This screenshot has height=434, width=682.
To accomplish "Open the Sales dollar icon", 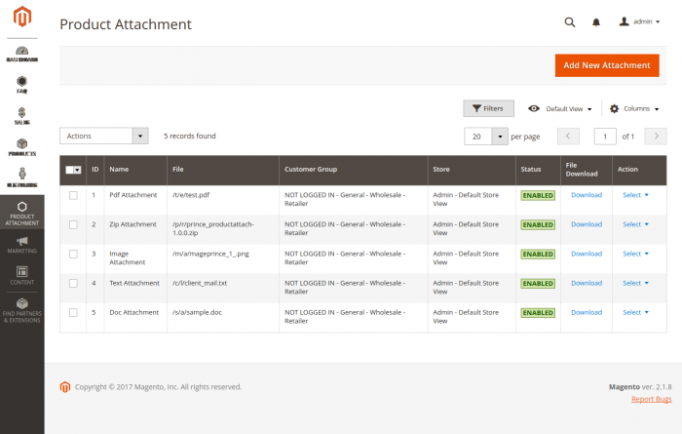I will 21,112.
